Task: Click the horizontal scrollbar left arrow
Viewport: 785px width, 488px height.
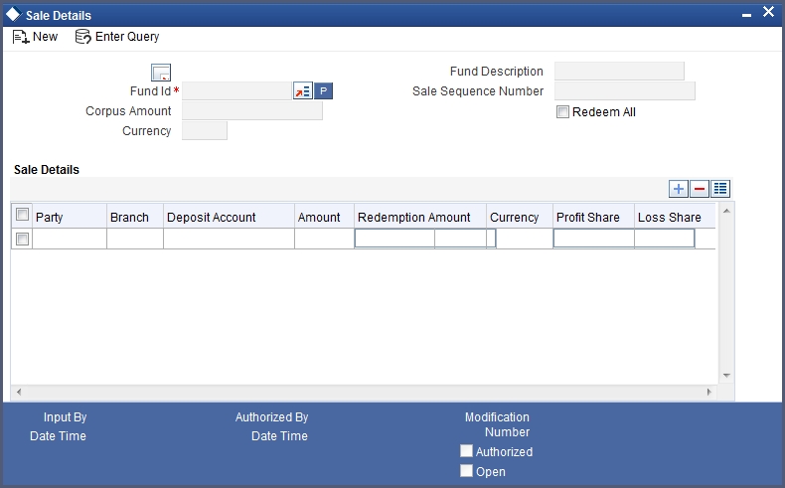Action: [x=19, y=392]
